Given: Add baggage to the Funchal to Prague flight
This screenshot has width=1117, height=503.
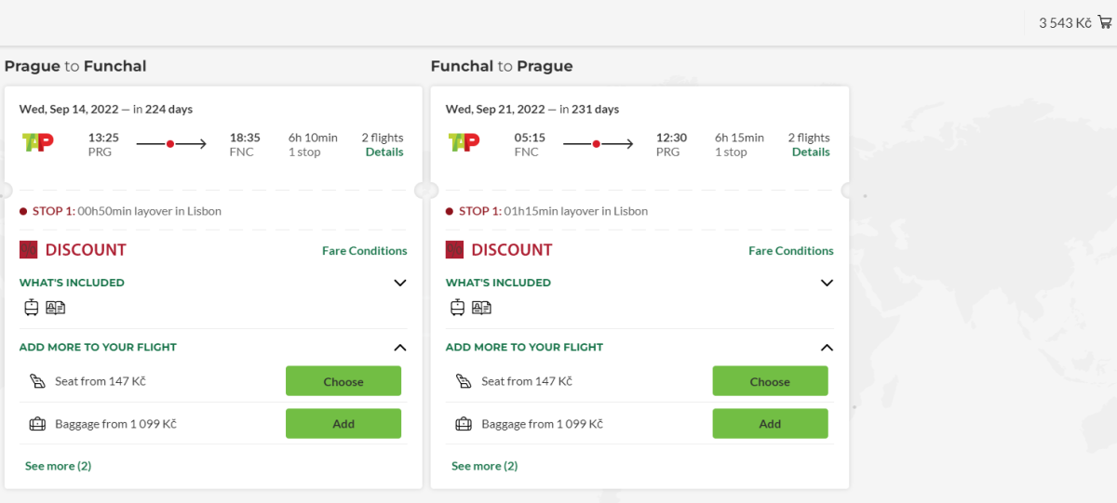Looking at the screenshot, I should pos(769,424).
